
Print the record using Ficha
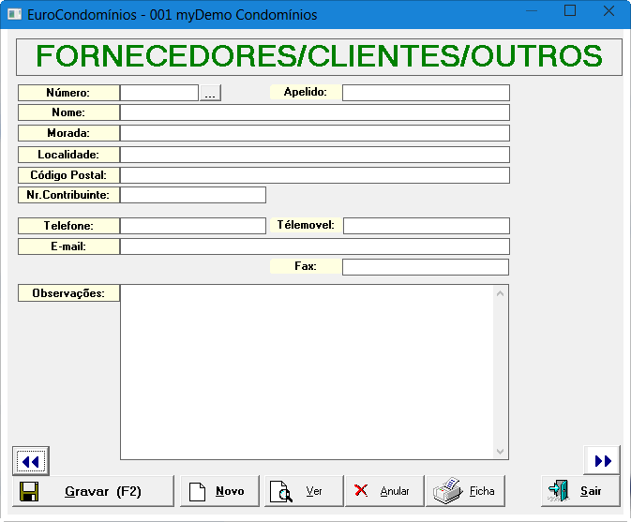[x=465, y=491]
